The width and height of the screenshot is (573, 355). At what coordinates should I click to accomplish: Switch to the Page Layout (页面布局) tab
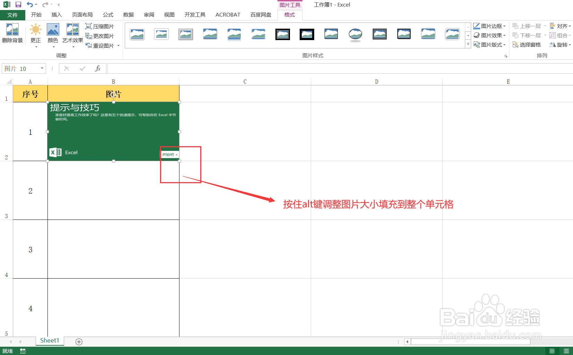pyautogui.click(x=82, y=15)
